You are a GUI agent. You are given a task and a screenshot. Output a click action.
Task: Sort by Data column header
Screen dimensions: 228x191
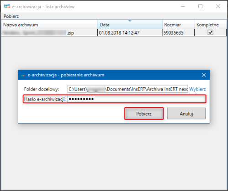pos(130,25)
